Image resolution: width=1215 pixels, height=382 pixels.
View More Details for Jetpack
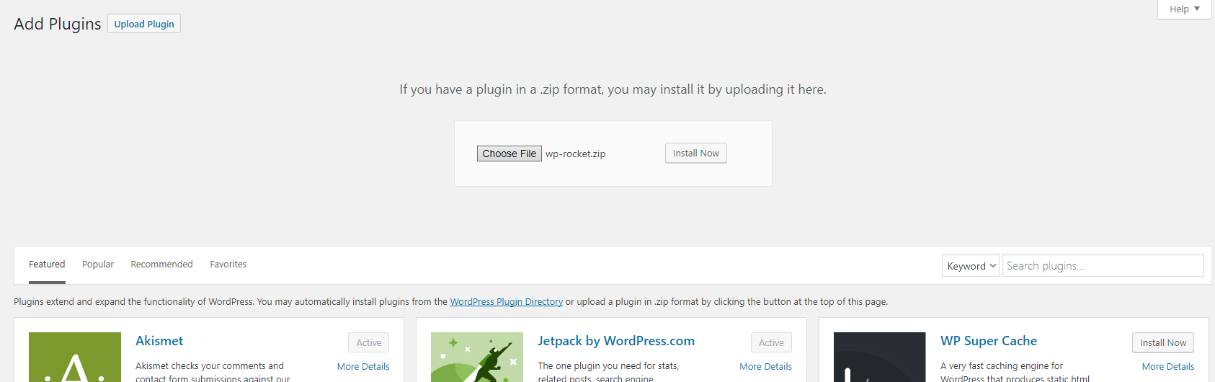click(765, 367)
